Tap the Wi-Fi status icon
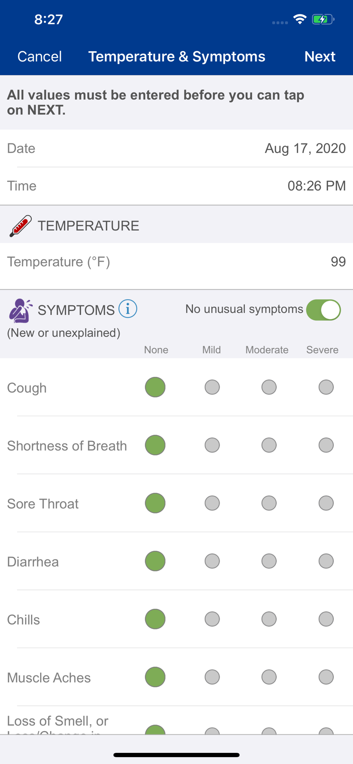353x764 pixels. tap(300, 19)
